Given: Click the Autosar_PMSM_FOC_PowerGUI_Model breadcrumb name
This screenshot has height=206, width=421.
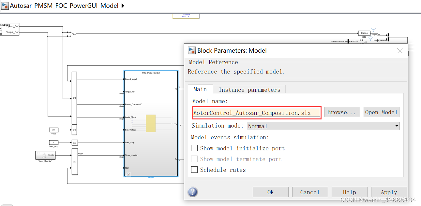Looking at the screenshot, I should pos(64,6).
